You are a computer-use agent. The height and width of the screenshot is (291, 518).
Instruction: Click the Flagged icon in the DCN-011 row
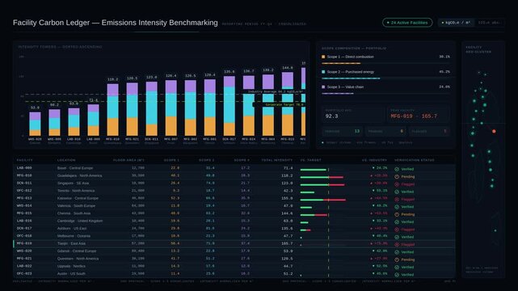[397, 184]
